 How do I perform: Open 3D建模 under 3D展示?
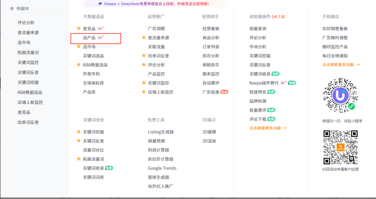(209, 132)
